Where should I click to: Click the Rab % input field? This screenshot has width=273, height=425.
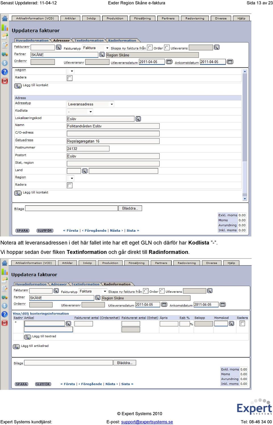coord(185,324)
